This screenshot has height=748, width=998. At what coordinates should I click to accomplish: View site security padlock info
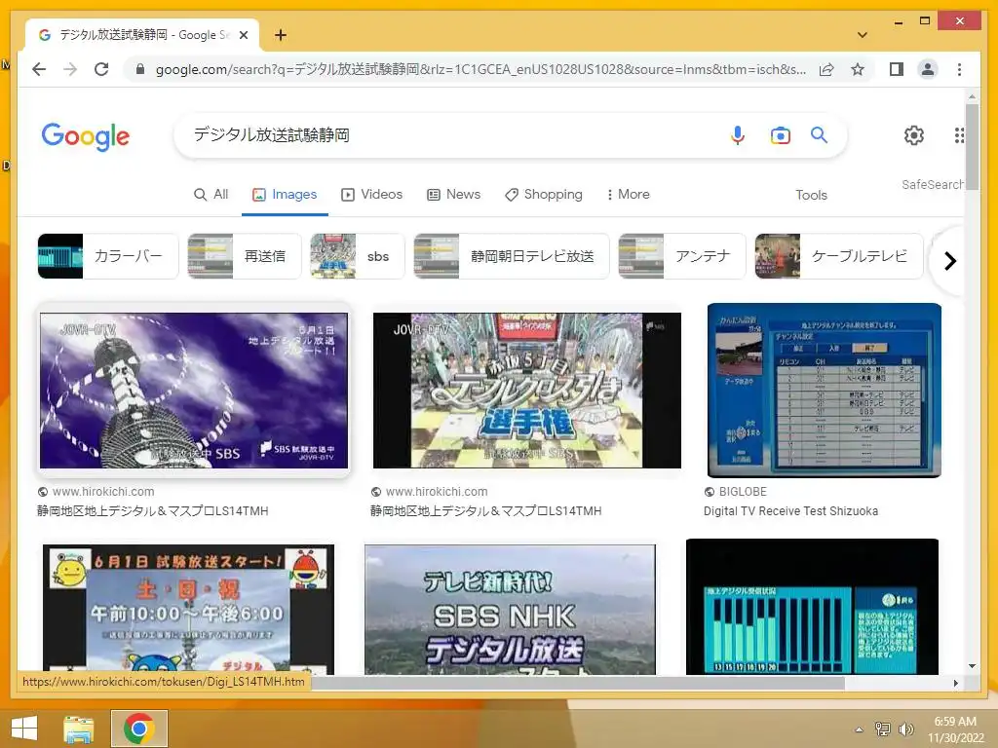[140, 69]
